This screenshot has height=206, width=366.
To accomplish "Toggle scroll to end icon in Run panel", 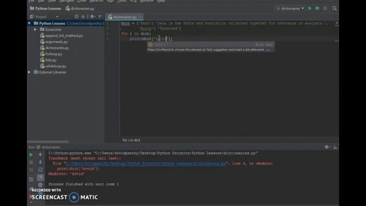I will tap(40, 177).
